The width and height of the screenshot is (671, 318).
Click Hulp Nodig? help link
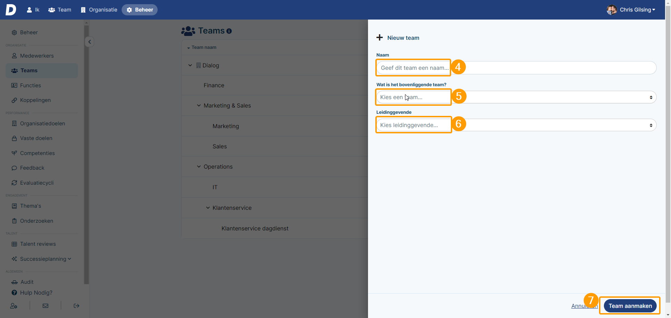(36, 293)
